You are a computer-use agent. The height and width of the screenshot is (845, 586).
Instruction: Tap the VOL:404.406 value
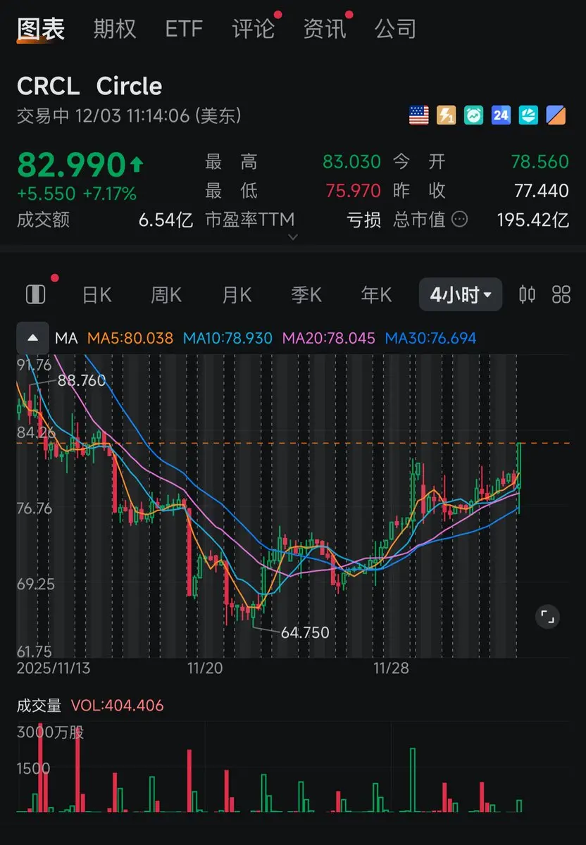coord(118,706)
